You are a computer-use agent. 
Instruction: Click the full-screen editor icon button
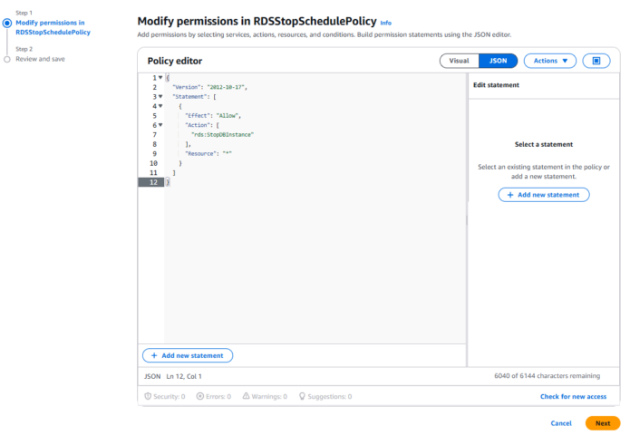click(596, 61)
